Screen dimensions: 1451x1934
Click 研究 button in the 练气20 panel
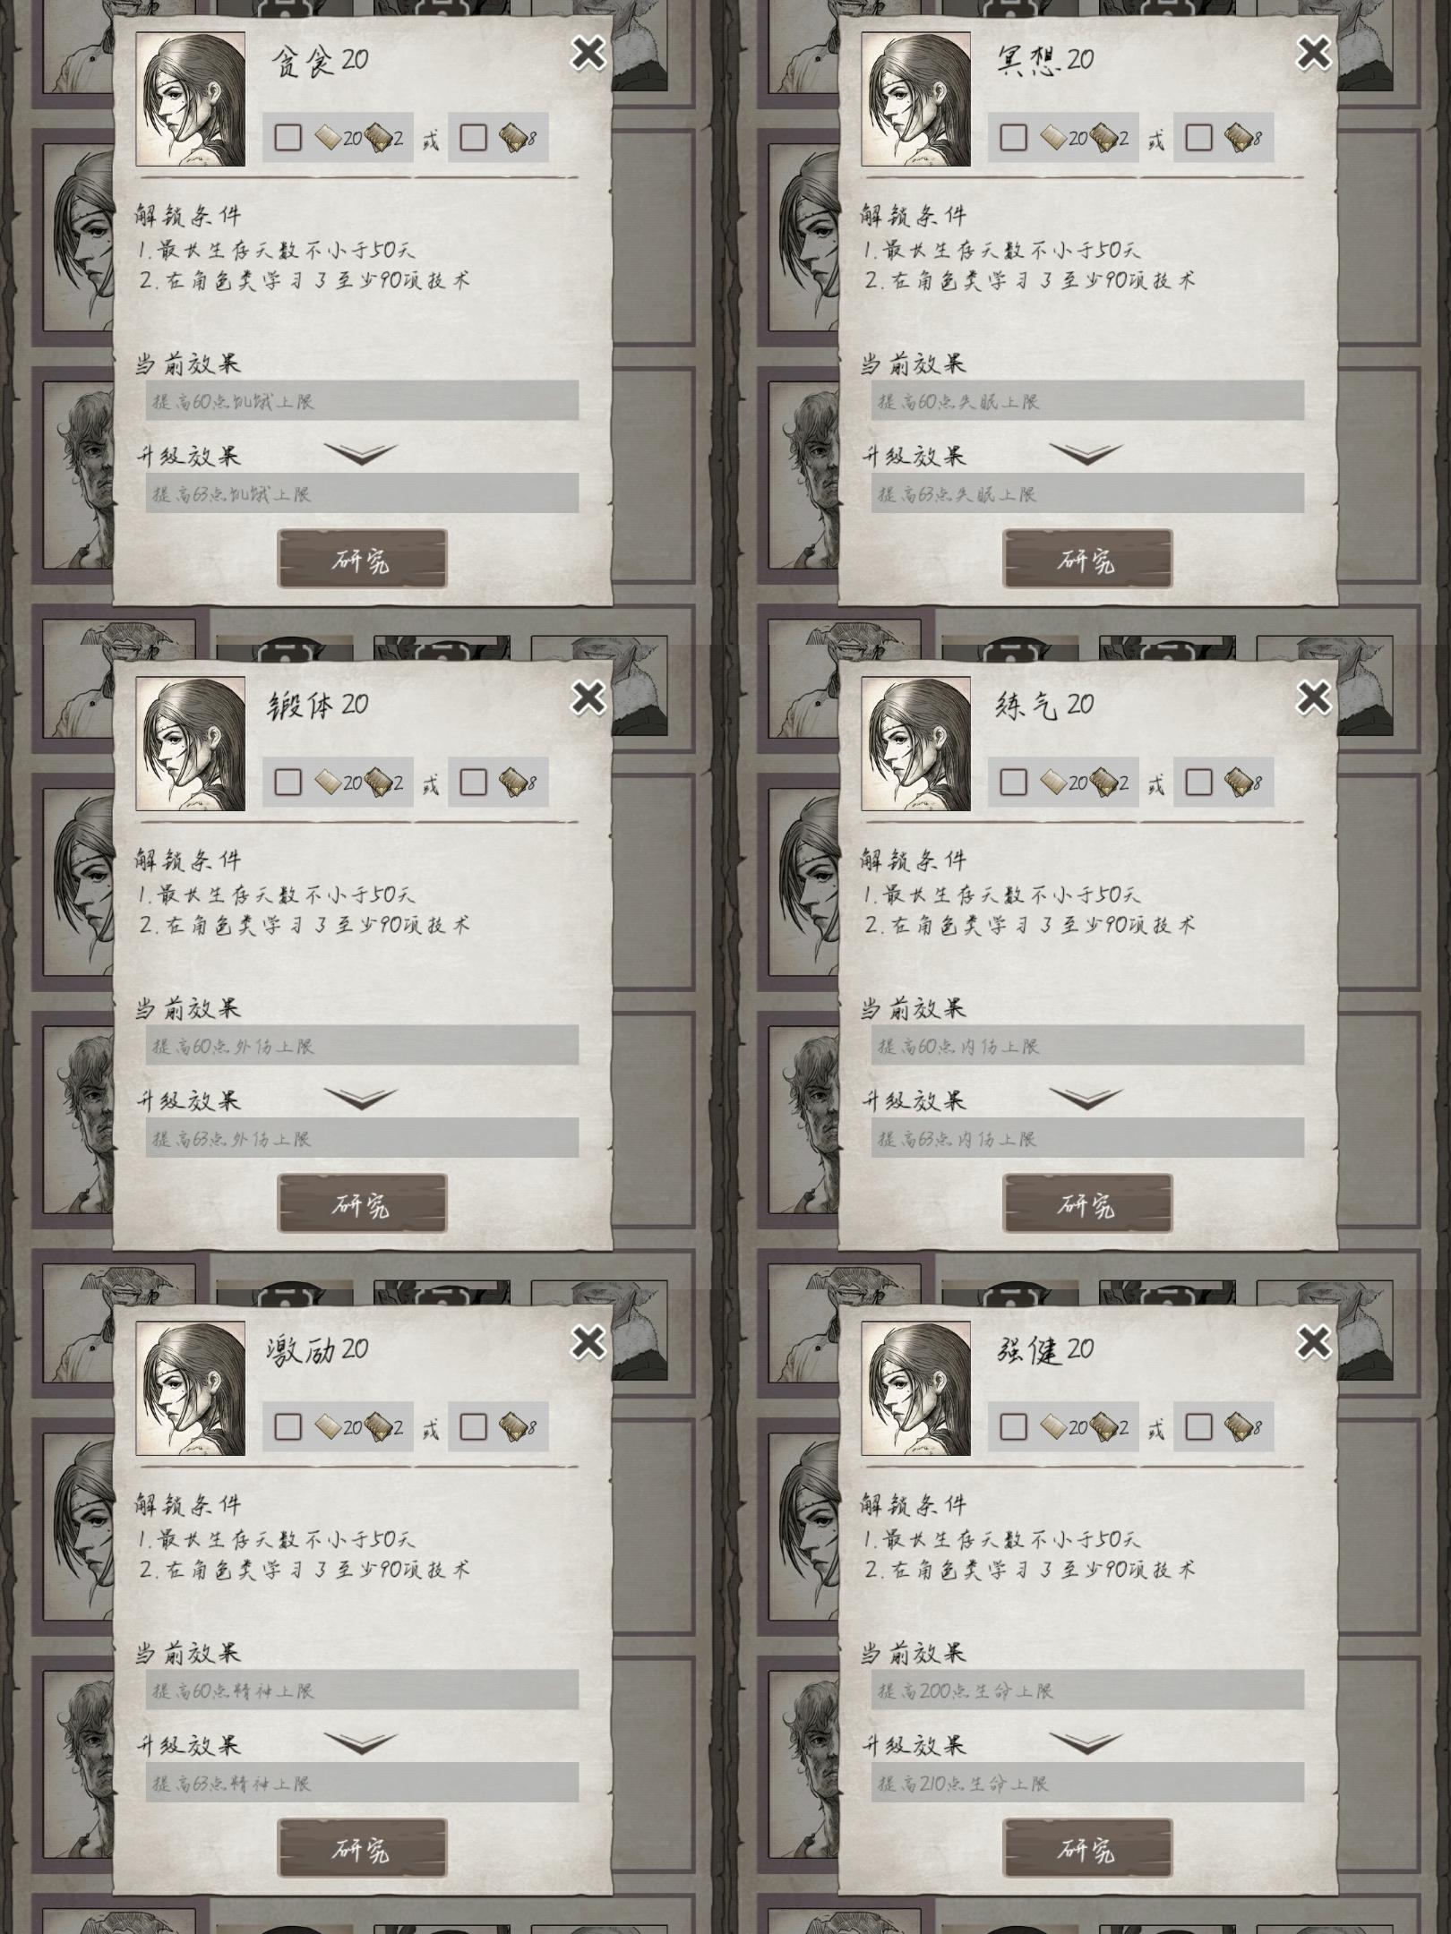click(x=1087, y=1203)
